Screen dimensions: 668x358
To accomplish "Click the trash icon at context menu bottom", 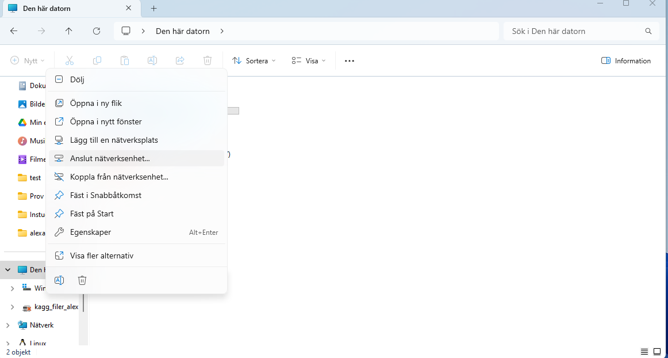I will pos(82,280).
